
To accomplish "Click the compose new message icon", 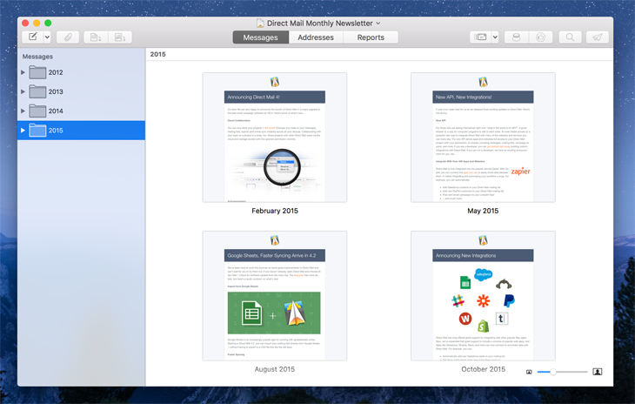I will 33,37.
